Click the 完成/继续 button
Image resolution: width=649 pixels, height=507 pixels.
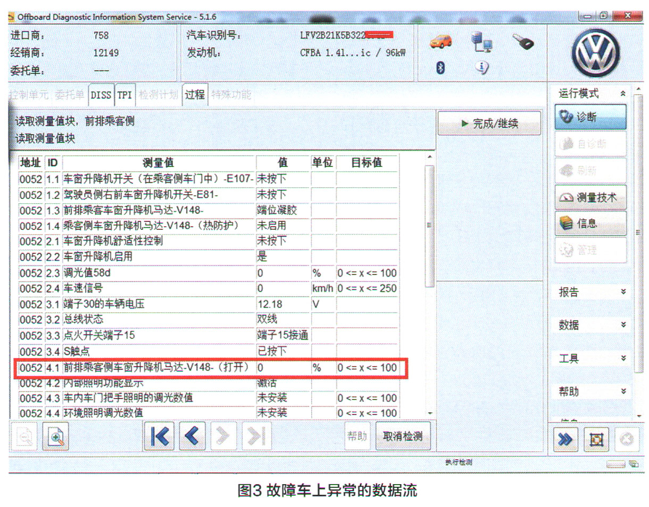click(489, 123)
